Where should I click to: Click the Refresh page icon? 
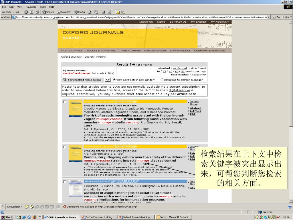tap(31, 12)
